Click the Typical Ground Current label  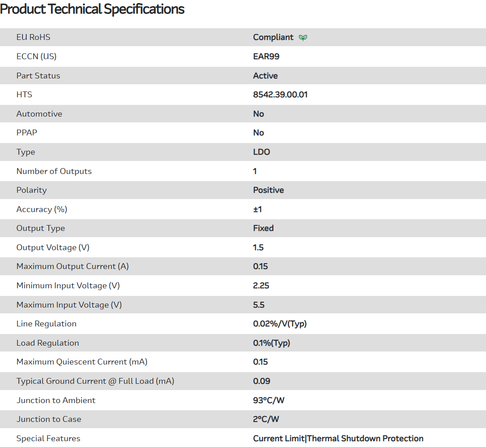95,381
